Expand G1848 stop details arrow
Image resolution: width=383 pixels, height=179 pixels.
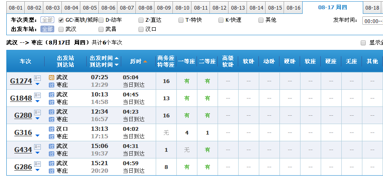point(37,101)
